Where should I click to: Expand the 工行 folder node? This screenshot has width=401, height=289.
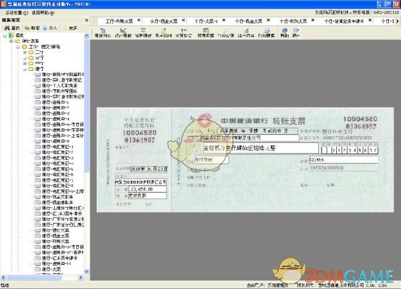25,52
